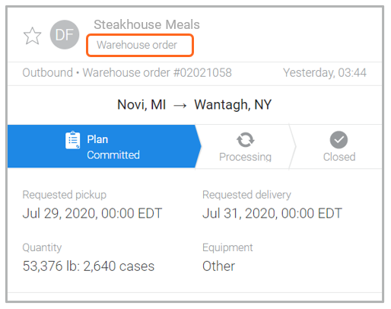The height and width of the screenshot is (309, 391).
Task: Click the Outbound direction label
Action: [x=48, y=73]
